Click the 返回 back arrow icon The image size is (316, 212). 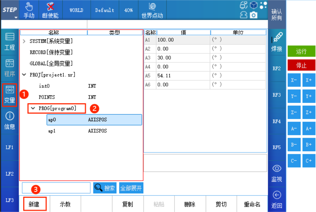pyautogui.click(x=277, y=199)
